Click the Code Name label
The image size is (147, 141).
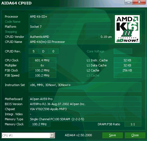click(13, 22)
